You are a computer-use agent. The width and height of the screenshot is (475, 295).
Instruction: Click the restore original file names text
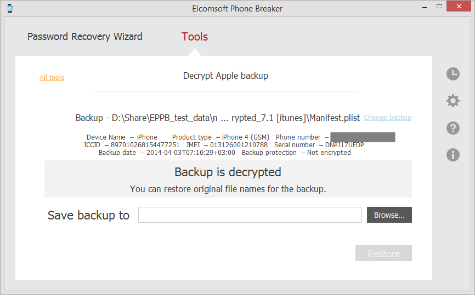click(228, 189)
